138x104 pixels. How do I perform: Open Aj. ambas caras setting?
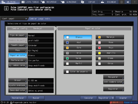tap(18, 65)
